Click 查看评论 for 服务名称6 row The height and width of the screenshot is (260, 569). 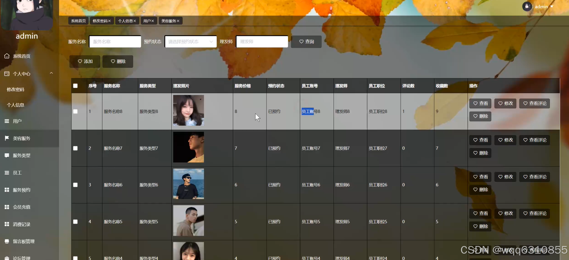[x=534, y=177]
